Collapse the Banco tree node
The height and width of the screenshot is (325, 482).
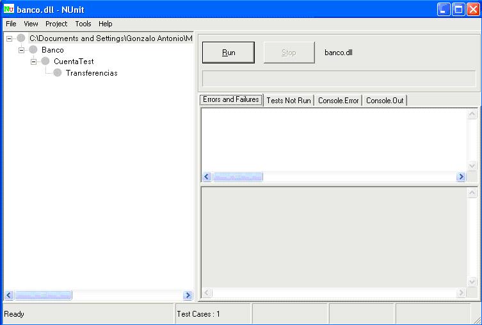[21, 50]
